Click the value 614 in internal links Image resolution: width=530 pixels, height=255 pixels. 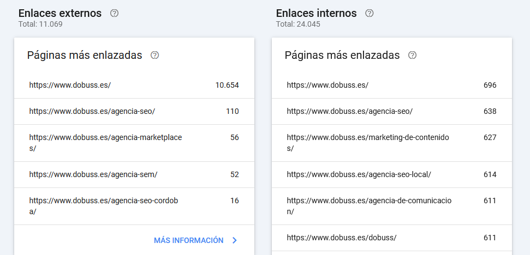click(x=490, y=175)
